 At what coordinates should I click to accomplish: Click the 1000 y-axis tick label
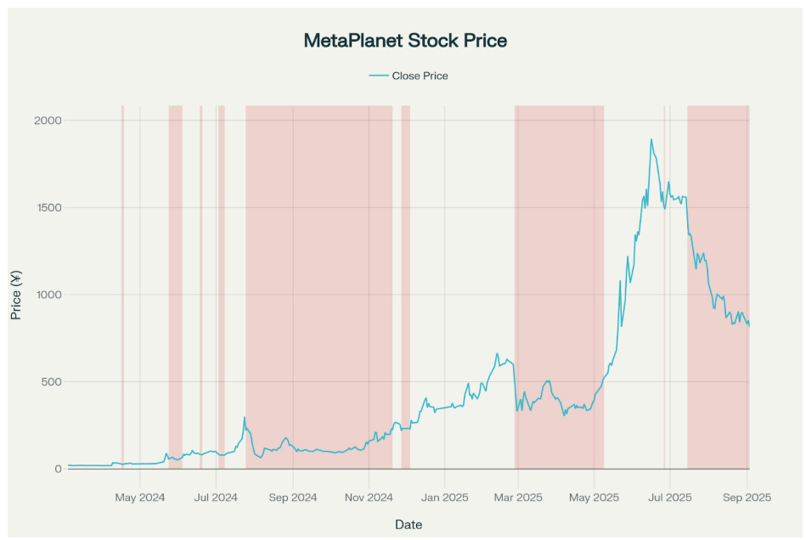(48, 295)
